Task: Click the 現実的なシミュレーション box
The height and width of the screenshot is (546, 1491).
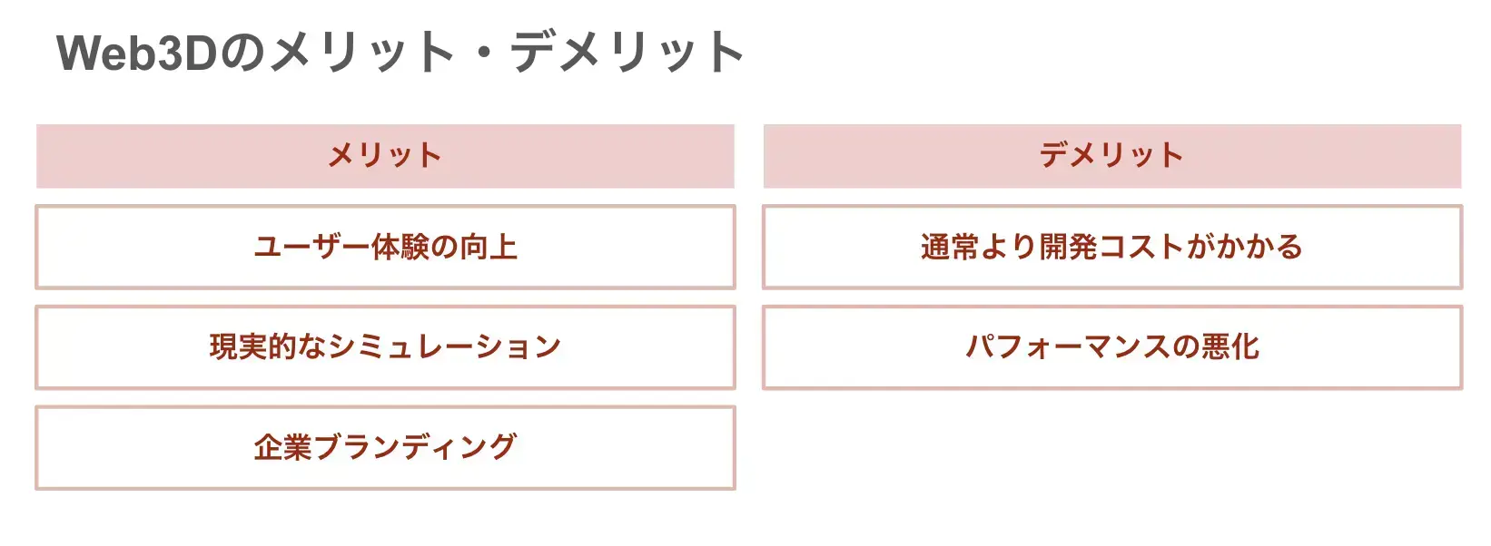Action: (385, 346)
